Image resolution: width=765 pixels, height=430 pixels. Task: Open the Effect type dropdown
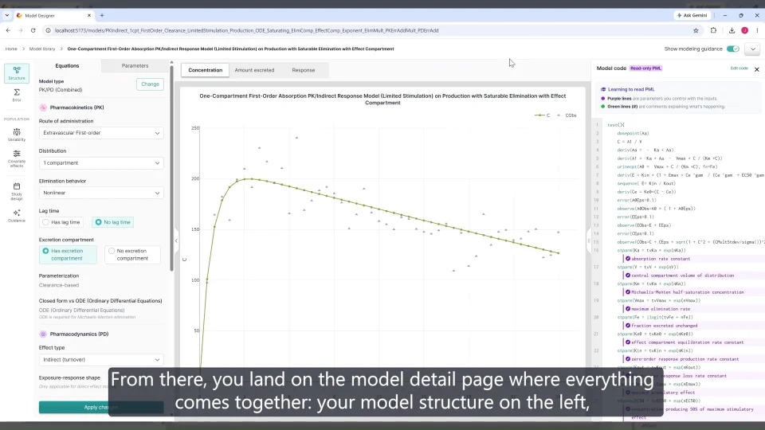click(101, 359)
